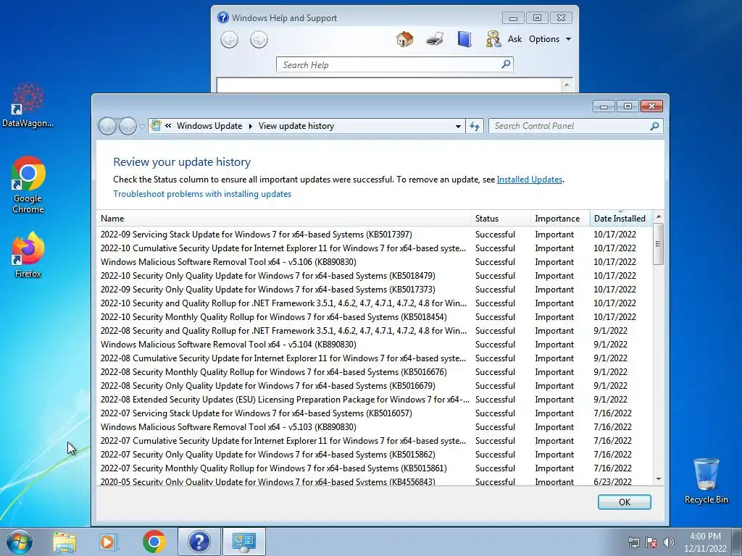Switch to Control Panel taskbar button

[243, 542]
